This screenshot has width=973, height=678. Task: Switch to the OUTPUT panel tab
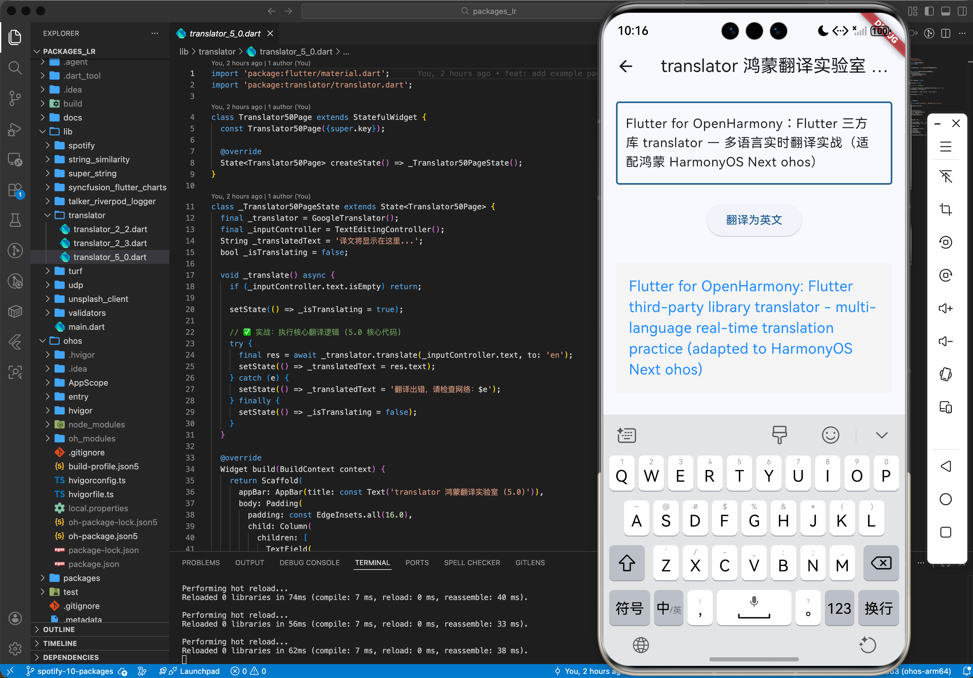250,562
